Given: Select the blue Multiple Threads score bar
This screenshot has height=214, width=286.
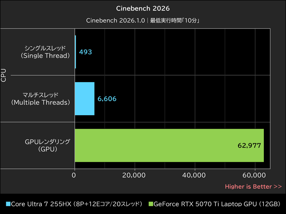Looking at the screenshot, I should pos(84,99).
